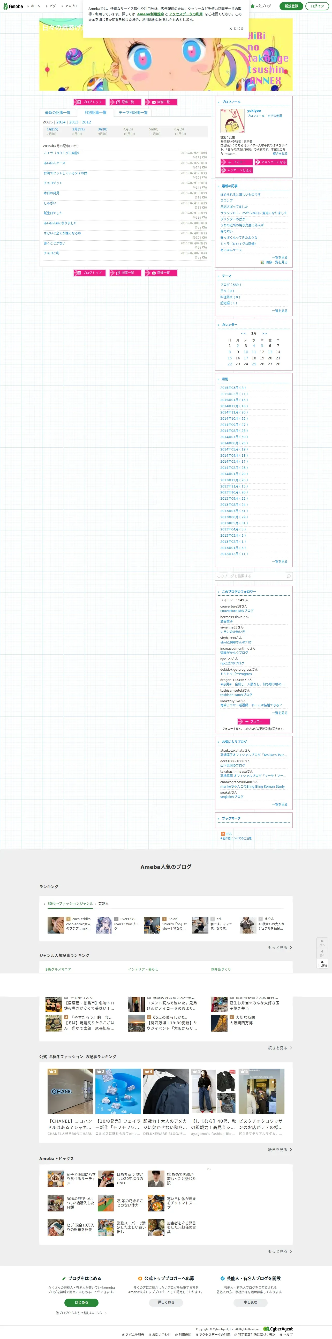Select calendar day 25

[254, 364]
